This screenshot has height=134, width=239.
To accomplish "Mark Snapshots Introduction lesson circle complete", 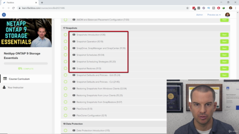I will [66, 35].
